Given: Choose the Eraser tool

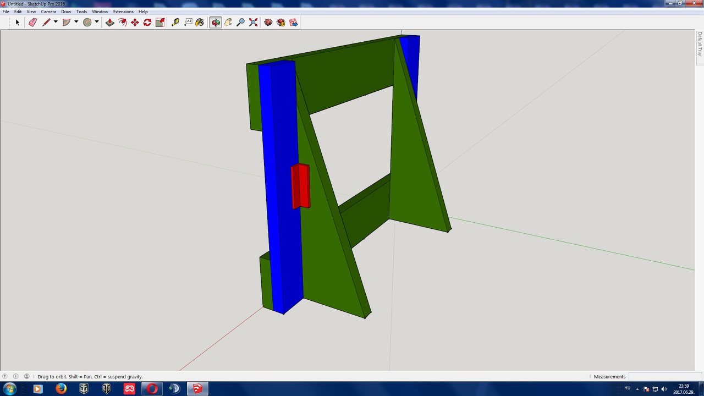Looking at the screenshot, I should [32, 23].
